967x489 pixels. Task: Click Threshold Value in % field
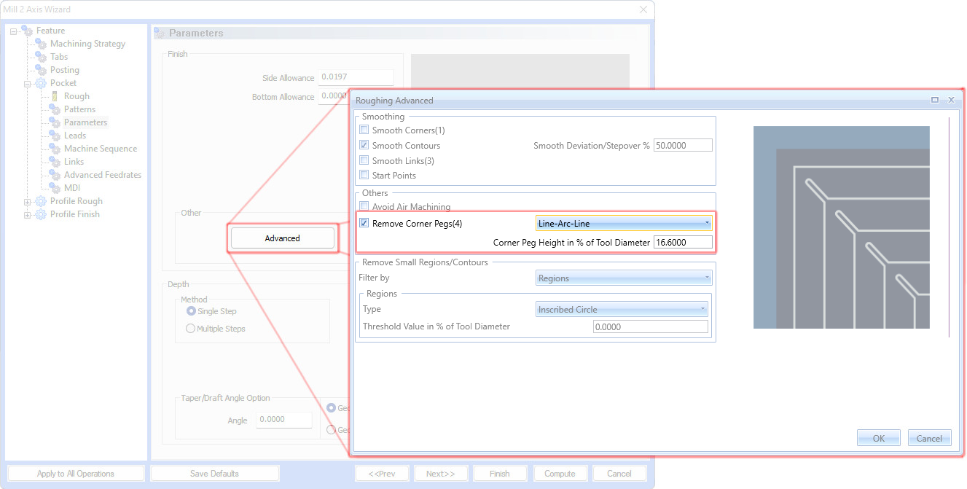[651, 327]
